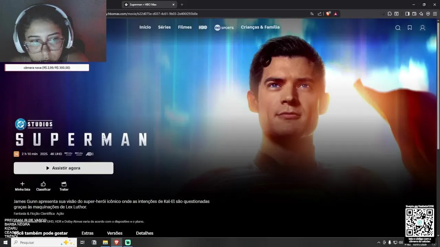Go to Início in the navigation

[145, 27]
